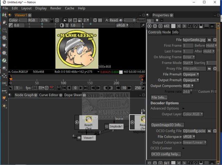The width and height of the screenshot is (222, 165).
Task: Click the help question mark icon in Properties
Action: coord(195,26)
